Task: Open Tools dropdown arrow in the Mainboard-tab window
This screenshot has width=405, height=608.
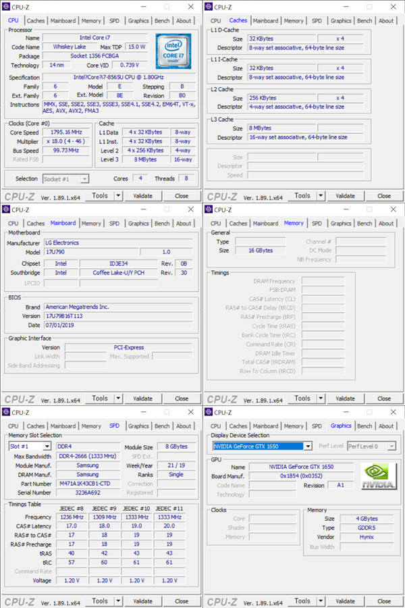Action: pos(118,398)
